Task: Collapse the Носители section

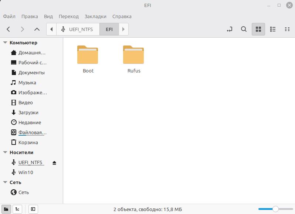Action: pyautogui.click(x=5, y=152)
